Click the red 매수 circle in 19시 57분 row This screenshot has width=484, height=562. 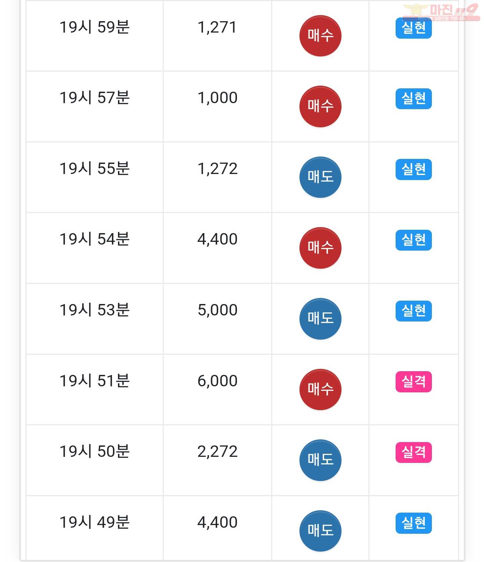[320, 106]
